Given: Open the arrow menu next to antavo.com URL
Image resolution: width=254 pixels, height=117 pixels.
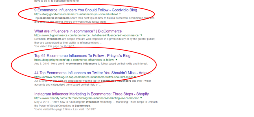Looking at the screenshot, I should point(135,77).
